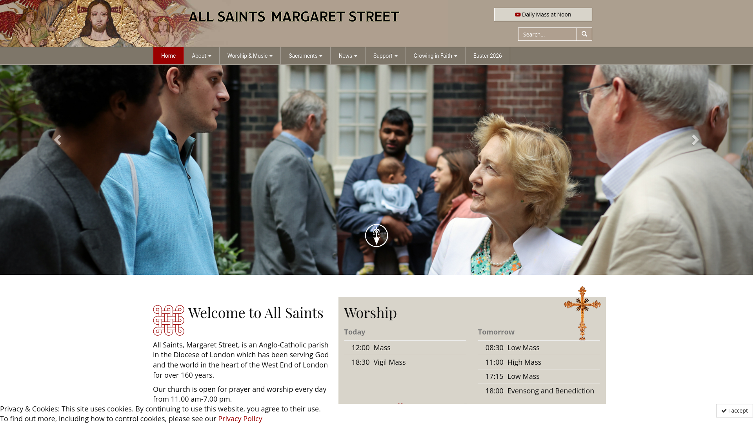Select the Home menu item
753x424 pixels.
168,56
